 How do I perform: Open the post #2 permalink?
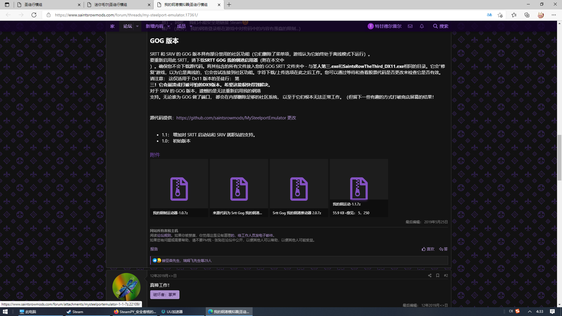(446, 275)
